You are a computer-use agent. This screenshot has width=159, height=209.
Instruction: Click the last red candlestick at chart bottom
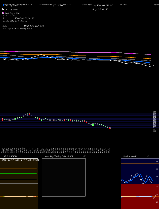(110, 128)
